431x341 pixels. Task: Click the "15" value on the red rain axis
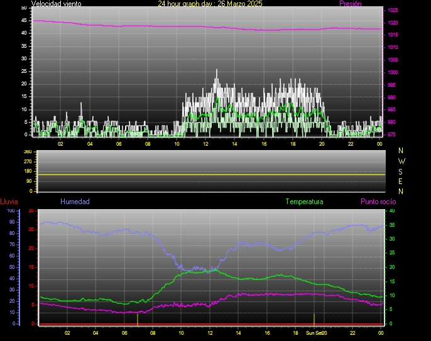(31, 268)
